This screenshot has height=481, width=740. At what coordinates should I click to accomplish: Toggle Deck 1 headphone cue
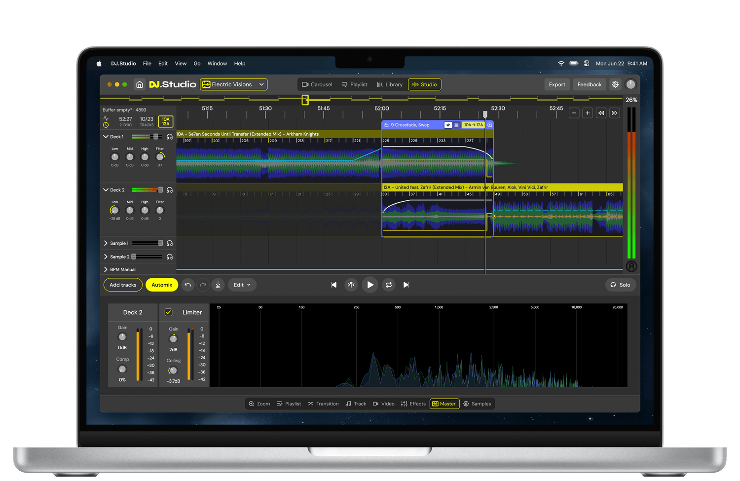tap(170, 137)
